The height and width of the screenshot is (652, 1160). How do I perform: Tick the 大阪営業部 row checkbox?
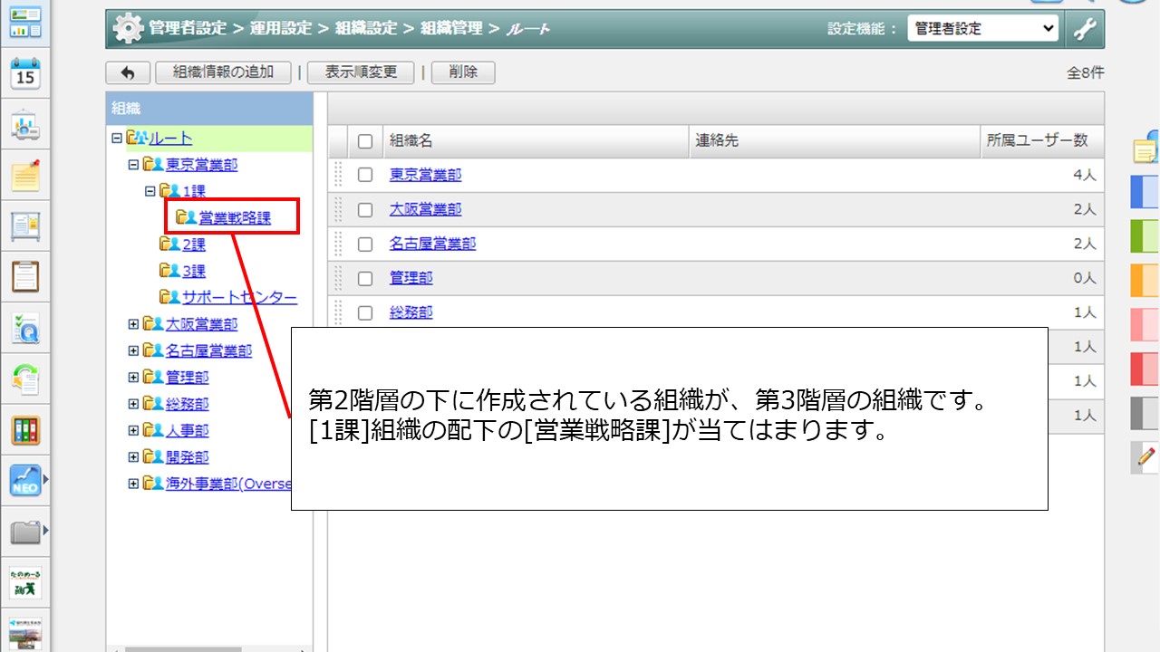click(365, 209)
